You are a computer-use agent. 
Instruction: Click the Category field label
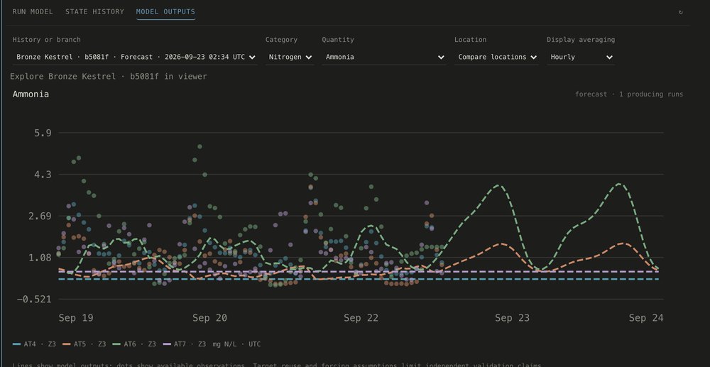click(x=281, y=40)
